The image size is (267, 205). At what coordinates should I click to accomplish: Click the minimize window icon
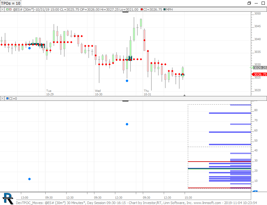(256, 3)
